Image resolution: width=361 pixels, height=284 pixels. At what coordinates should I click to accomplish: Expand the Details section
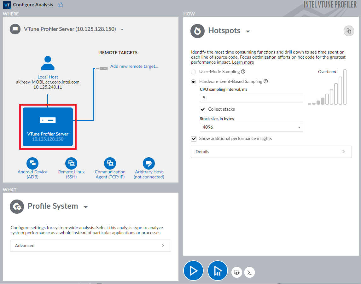coord(271,152)
